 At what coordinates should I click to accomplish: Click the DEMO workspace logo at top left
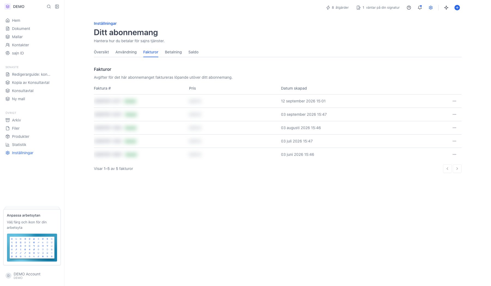(x=8, y=7)
